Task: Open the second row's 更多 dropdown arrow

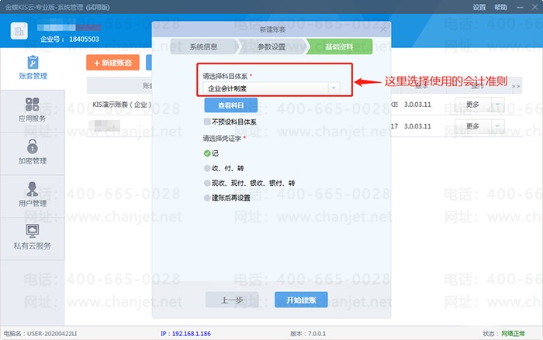Action: 498,125
